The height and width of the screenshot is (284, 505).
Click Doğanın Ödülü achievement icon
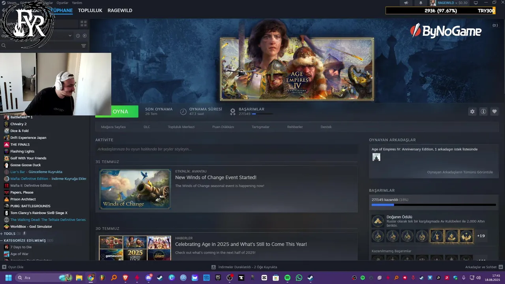pos(378,221)
